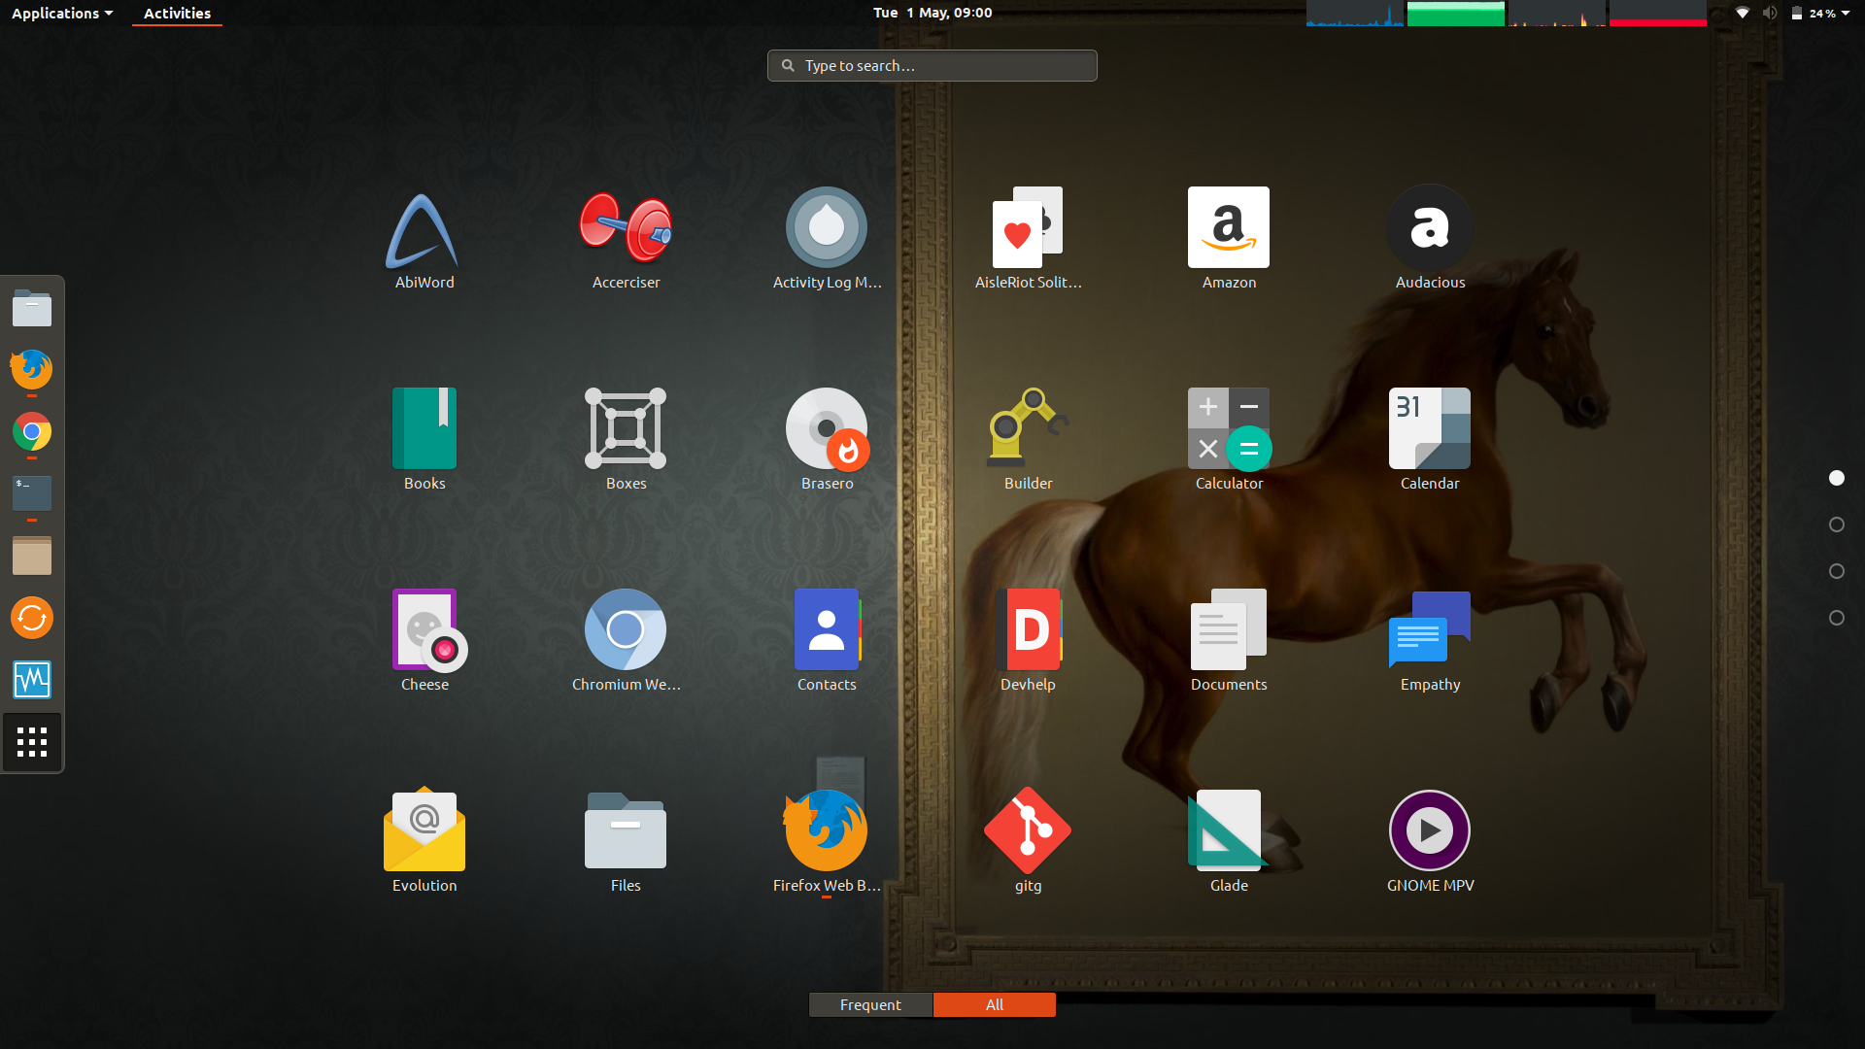Click the red disk monitor graph
Image resolution: width=1865 pixels, height=1049 pixels.
tap(1658, 13)
